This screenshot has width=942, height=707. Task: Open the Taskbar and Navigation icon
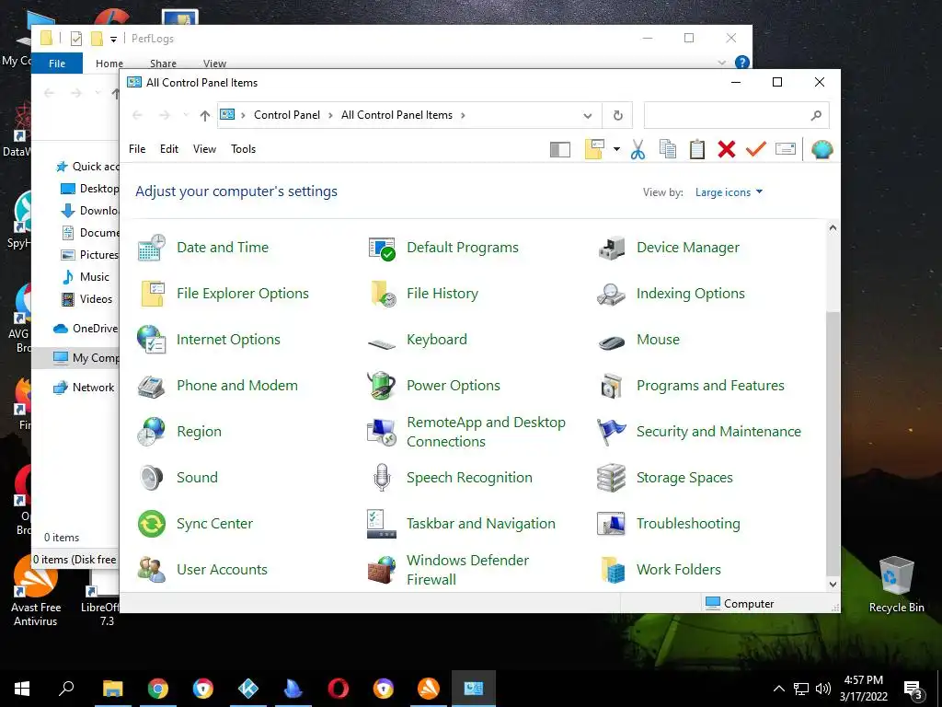pyautogui.click(x=382, y=524)
